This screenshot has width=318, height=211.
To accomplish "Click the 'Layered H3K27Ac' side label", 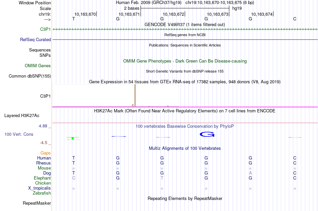I will pos(22,116).
